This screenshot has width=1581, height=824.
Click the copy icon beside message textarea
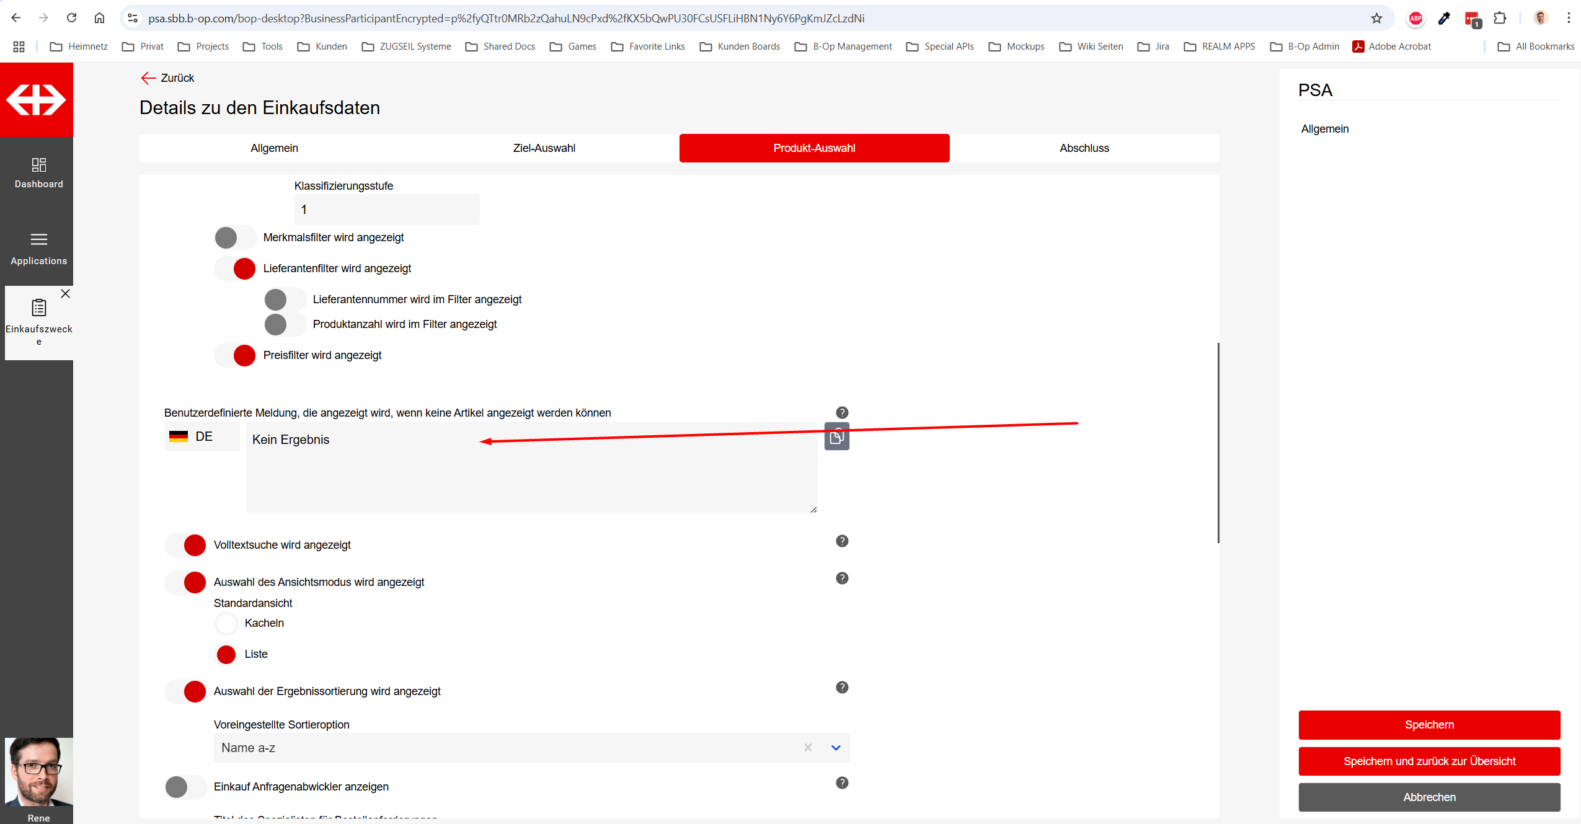coord(836,438)
